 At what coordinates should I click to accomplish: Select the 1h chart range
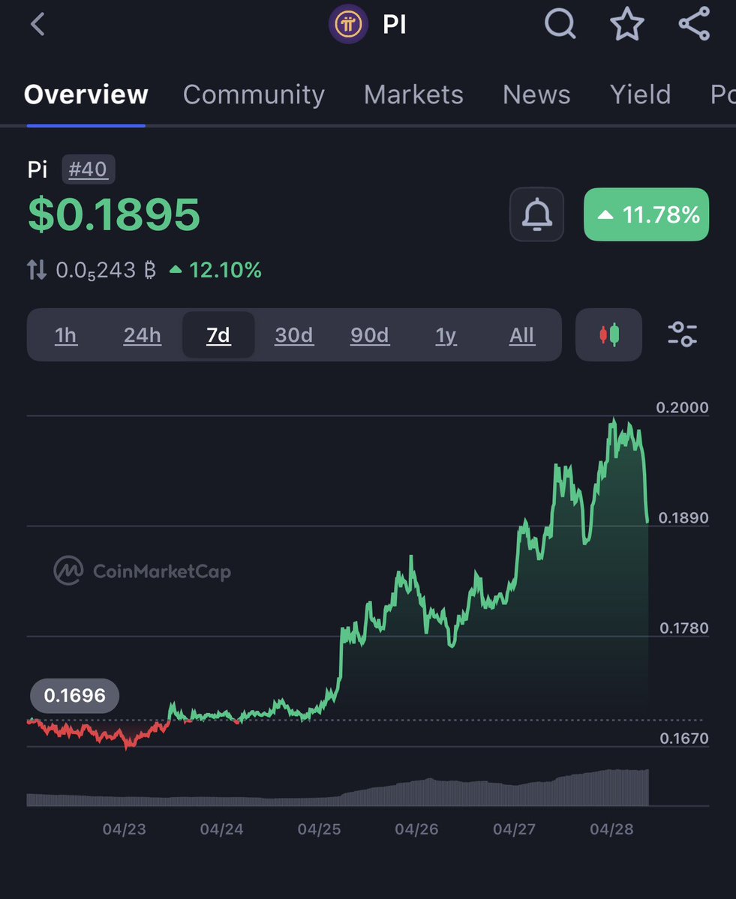coord(65,335)
